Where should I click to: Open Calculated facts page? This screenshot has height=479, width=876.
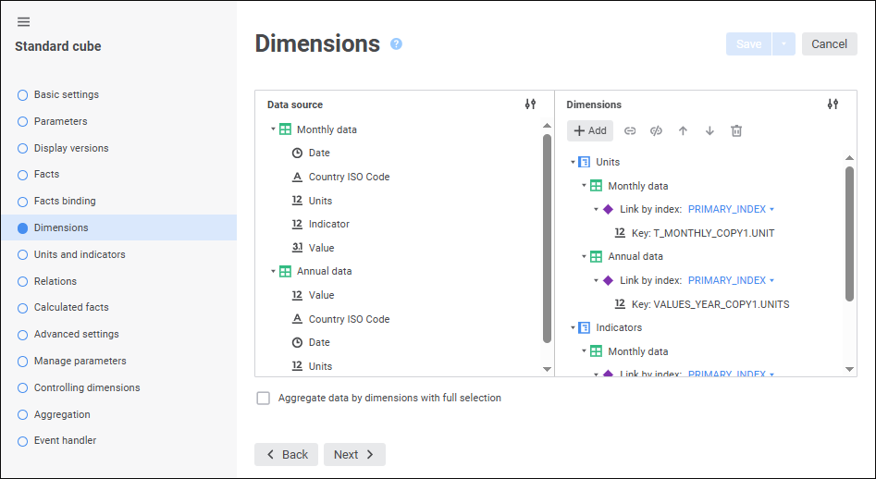(x=71, y=307)
